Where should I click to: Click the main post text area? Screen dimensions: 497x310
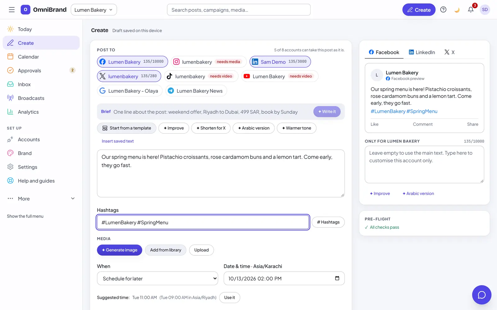click(x=221, y=174)
